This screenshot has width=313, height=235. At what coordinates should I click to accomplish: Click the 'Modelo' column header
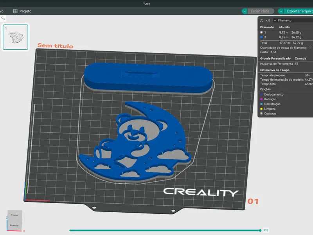(x=284, y=27)
